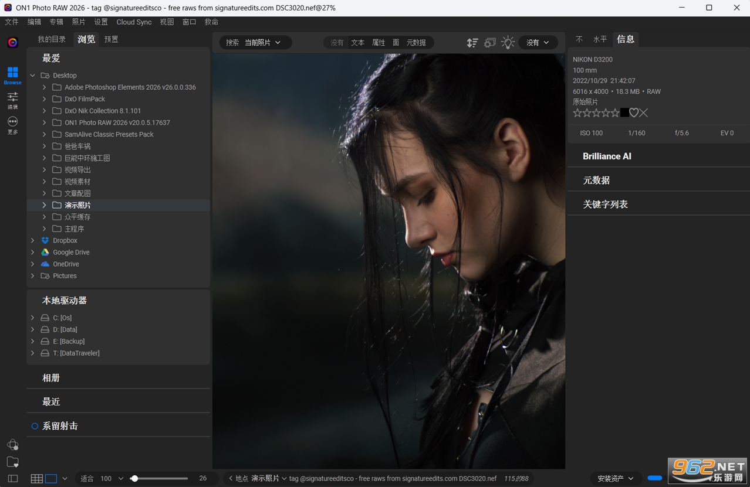Reject the photo with X icon
Viewport: 750px width, 487px height.
[644, 113]
